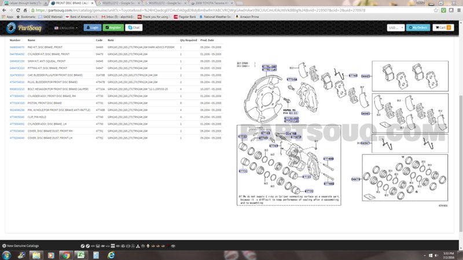Image resolution: width=463 pixels, height=260 pixels.
Task: Open the Chrome menu icon
Action: 459,10
